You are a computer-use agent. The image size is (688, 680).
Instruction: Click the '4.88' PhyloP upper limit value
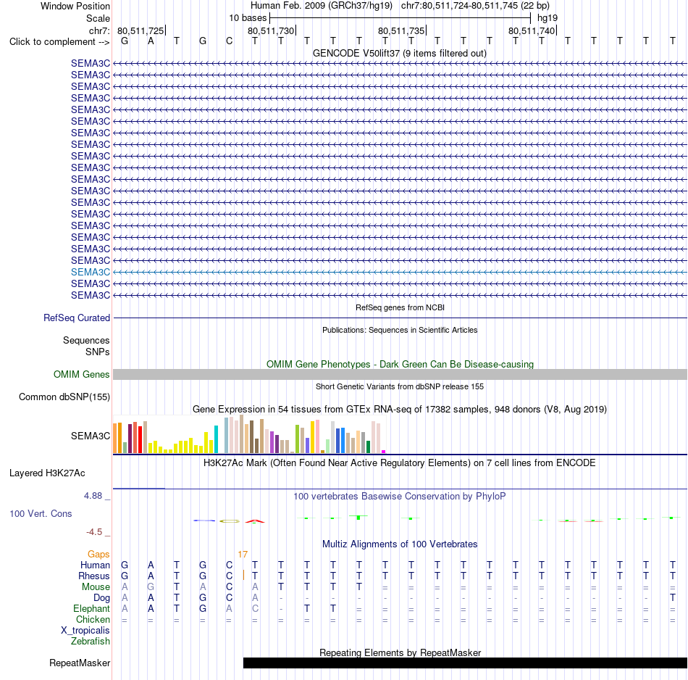(93, 496)
